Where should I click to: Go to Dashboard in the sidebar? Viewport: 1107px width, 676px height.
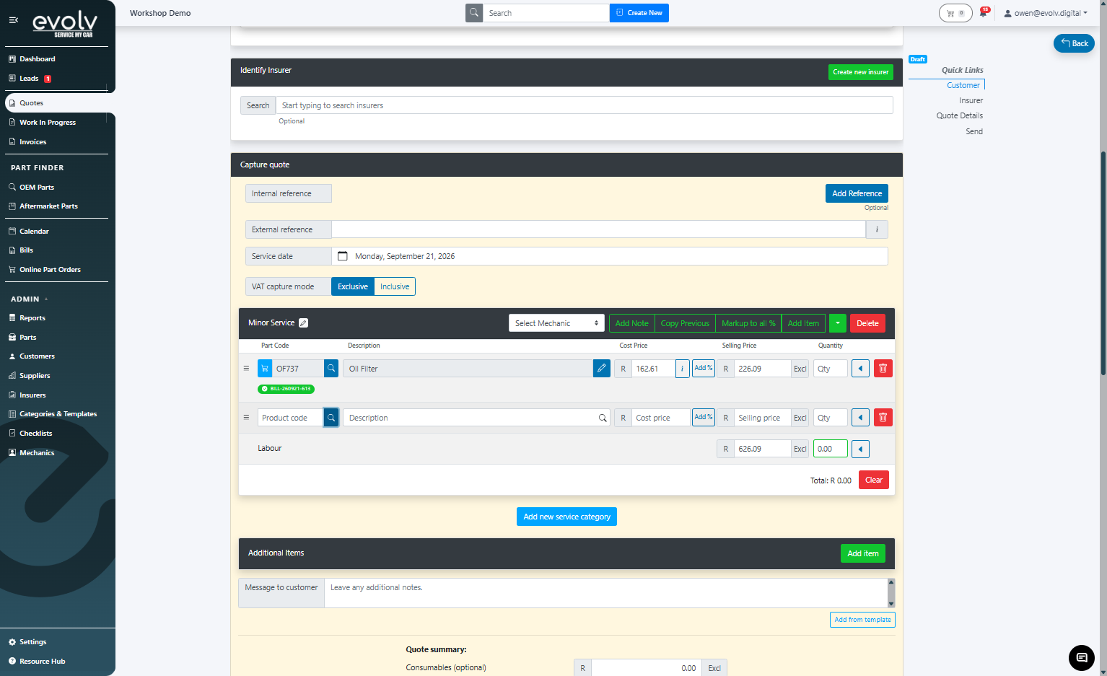[38, 59]
